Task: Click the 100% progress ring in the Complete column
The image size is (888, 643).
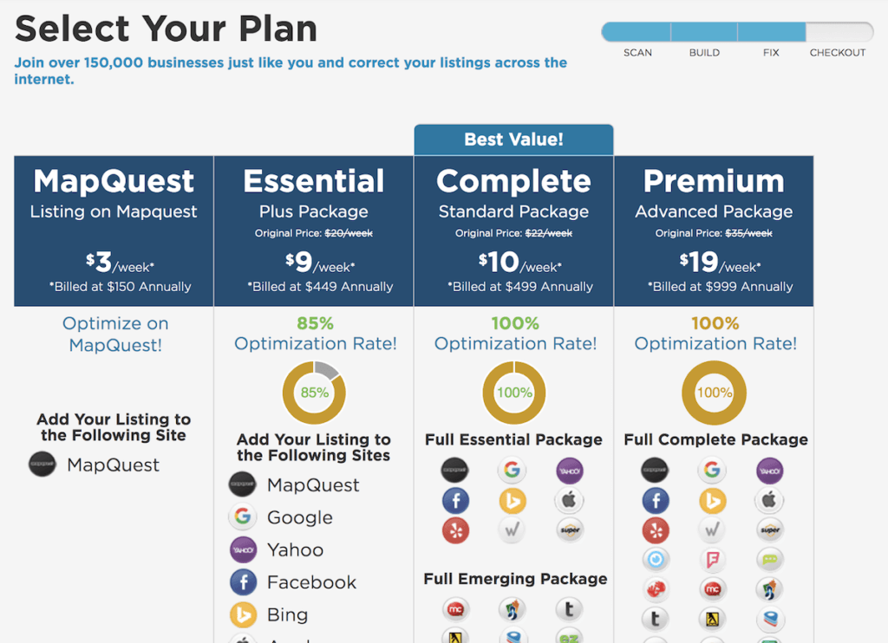Action: (x=513, y=392)
